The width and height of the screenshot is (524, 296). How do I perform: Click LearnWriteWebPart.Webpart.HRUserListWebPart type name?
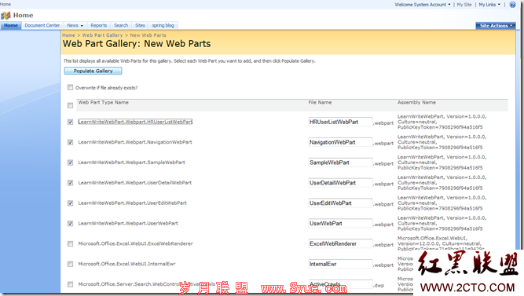135,122
